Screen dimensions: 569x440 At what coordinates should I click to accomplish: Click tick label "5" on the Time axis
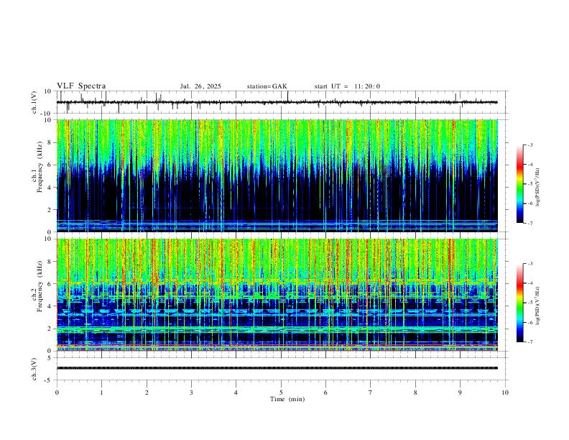click(281, 393)
